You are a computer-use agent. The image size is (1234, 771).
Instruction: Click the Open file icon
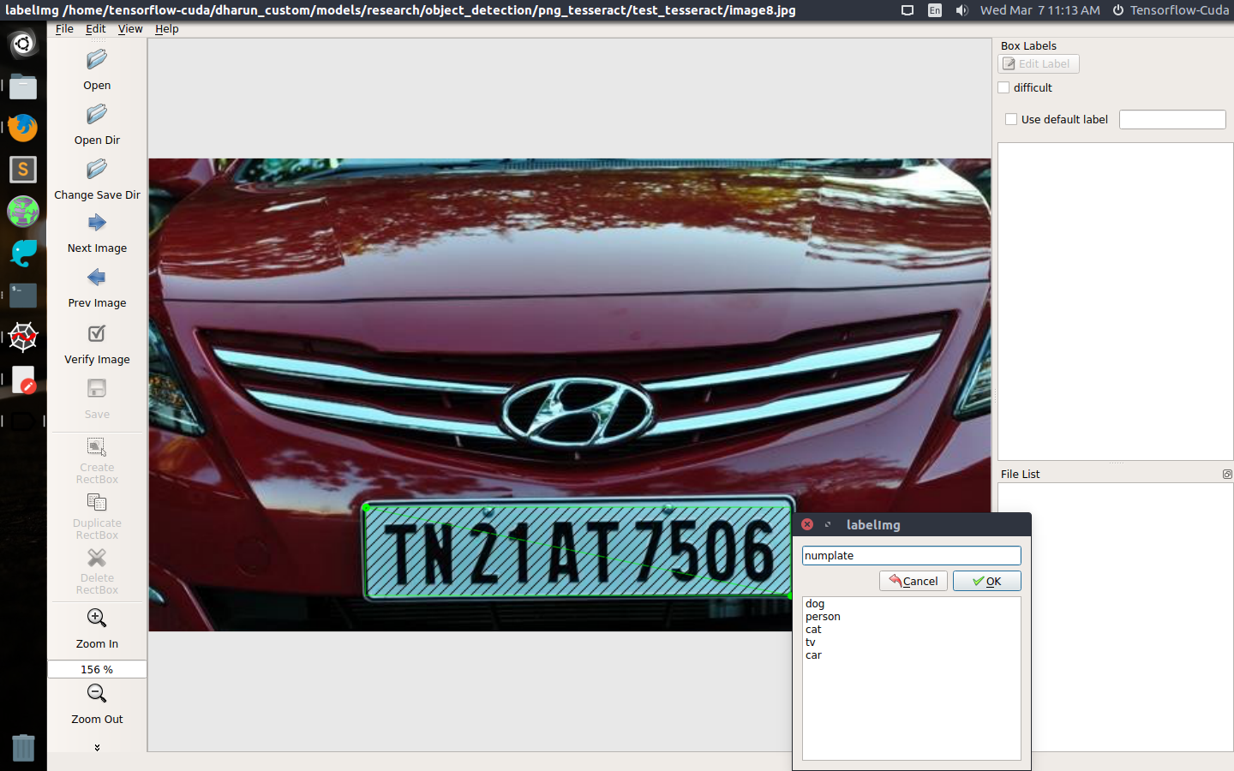[x=97, y=60]
